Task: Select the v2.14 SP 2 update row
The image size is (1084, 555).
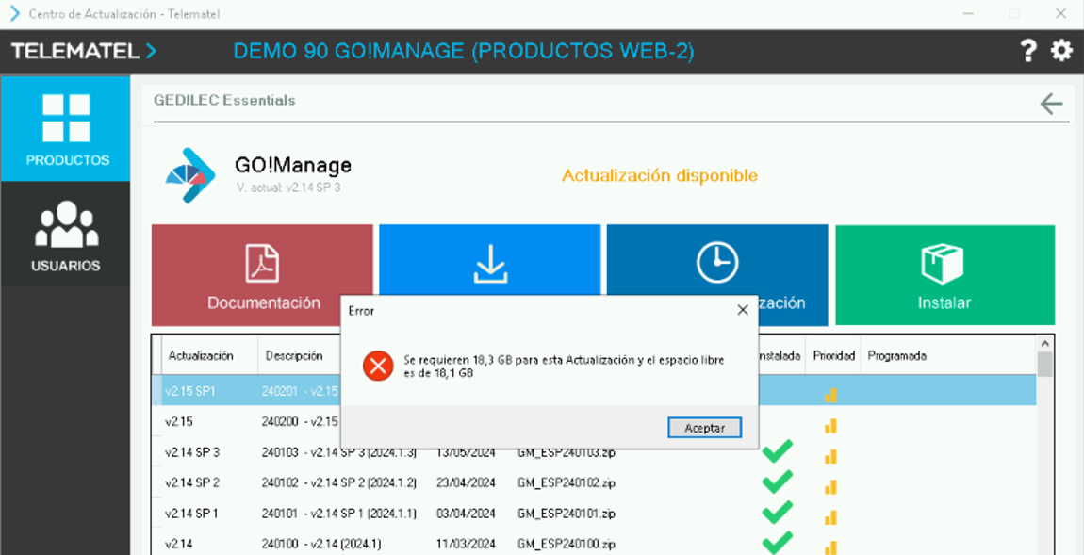Action: click(x=594, y=483)
